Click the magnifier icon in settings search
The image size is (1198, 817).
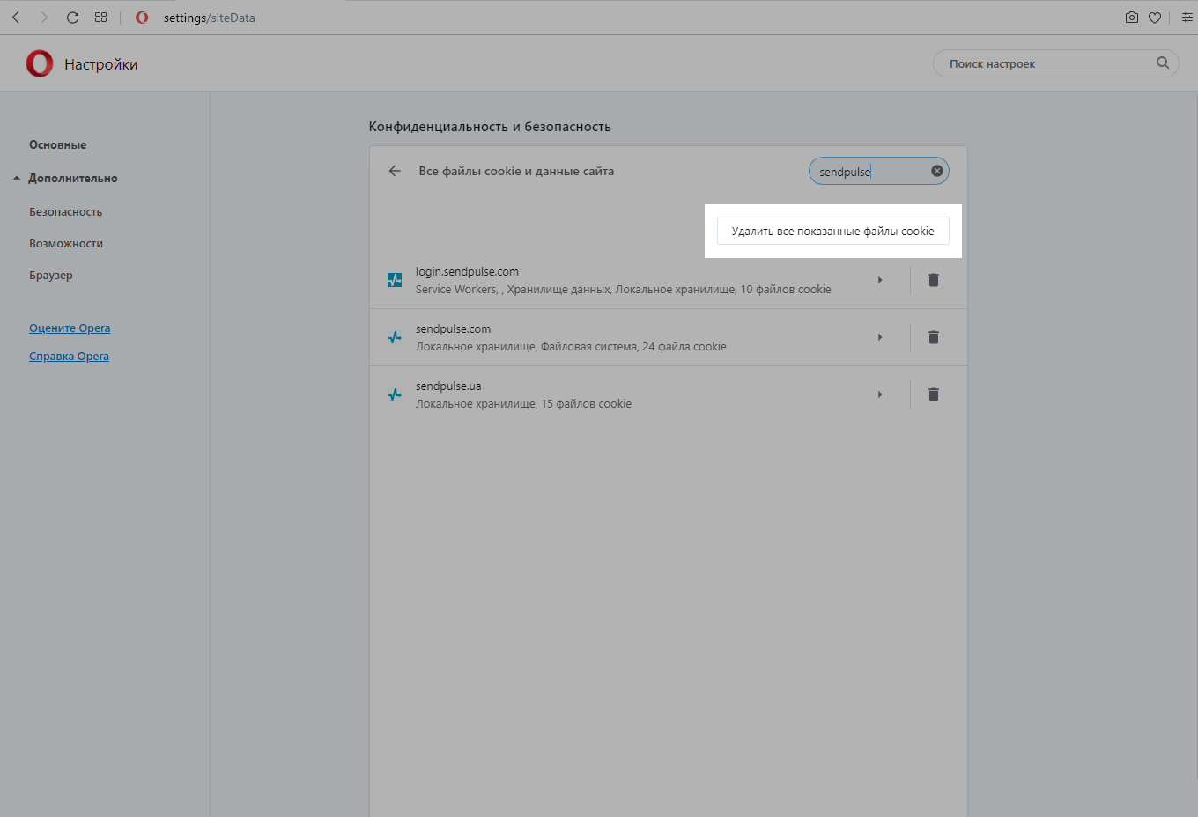click(x=1163, y=63)
